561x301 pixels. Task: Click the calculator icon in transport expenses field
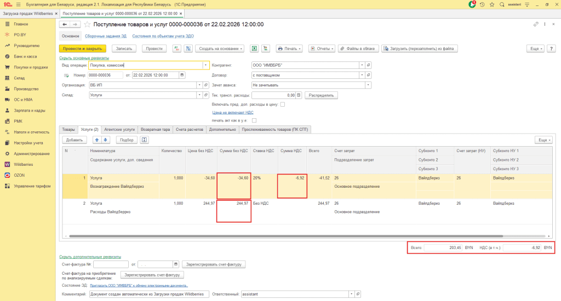[x=299, y=95]
